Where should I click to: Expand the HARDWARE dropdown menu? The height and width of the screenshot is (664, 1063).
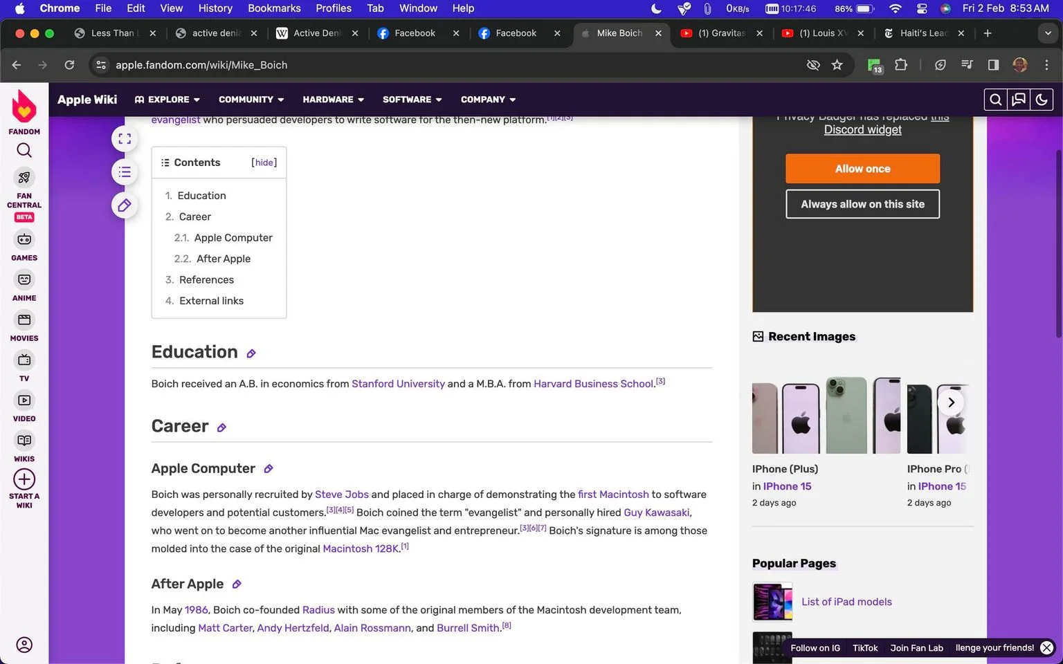(334, 100)
